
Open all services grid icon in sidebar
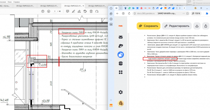tap(121, 72)
